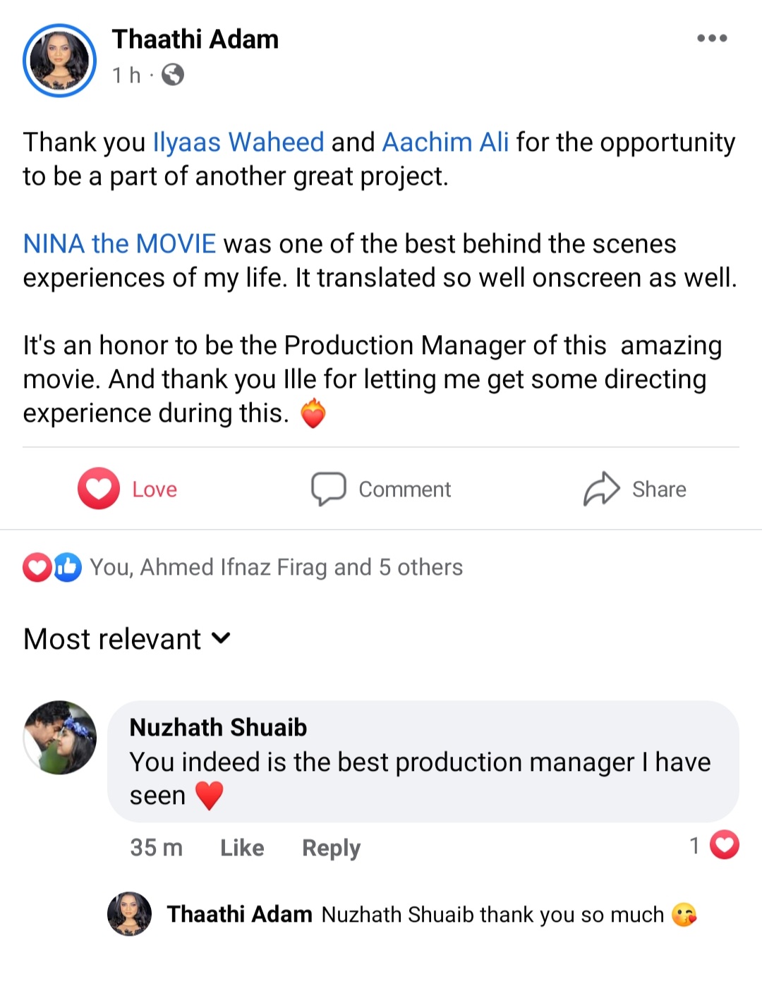Open Thaathi Adam's avatar in the reply
Viewport: 762px width, 998px height.
[x=129, y=914]
